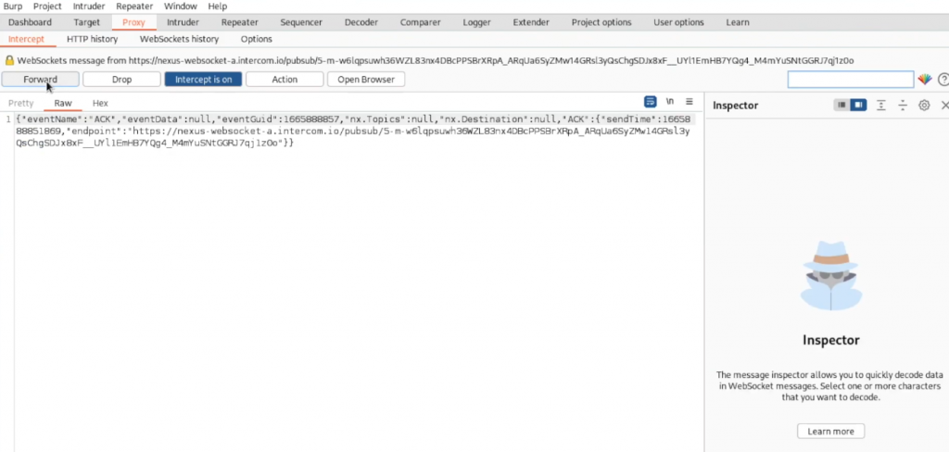Image resolution: width=949 pixels, height=452 pixels.
Task: Click line number 1 in the editor gutter
Action: point(7,119)
